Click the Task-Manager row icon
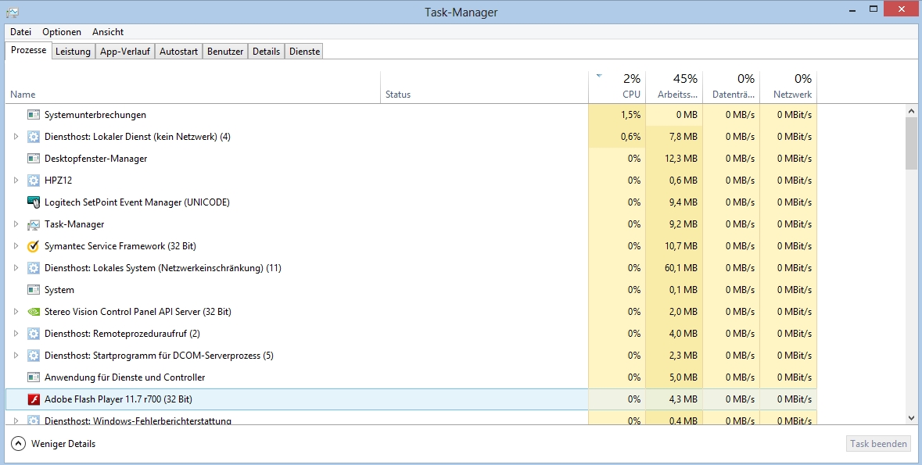Viewport: 922px width, 465px height. [x=34, y=224]
